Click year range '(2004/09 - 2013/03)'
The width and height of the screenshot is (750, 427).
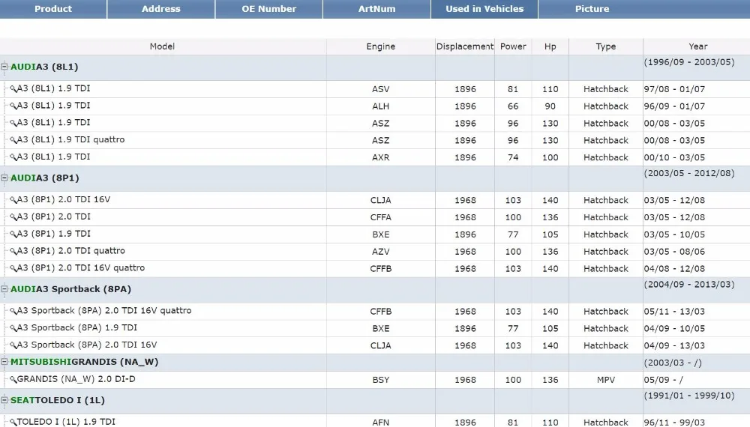click(x=689, y=285)
